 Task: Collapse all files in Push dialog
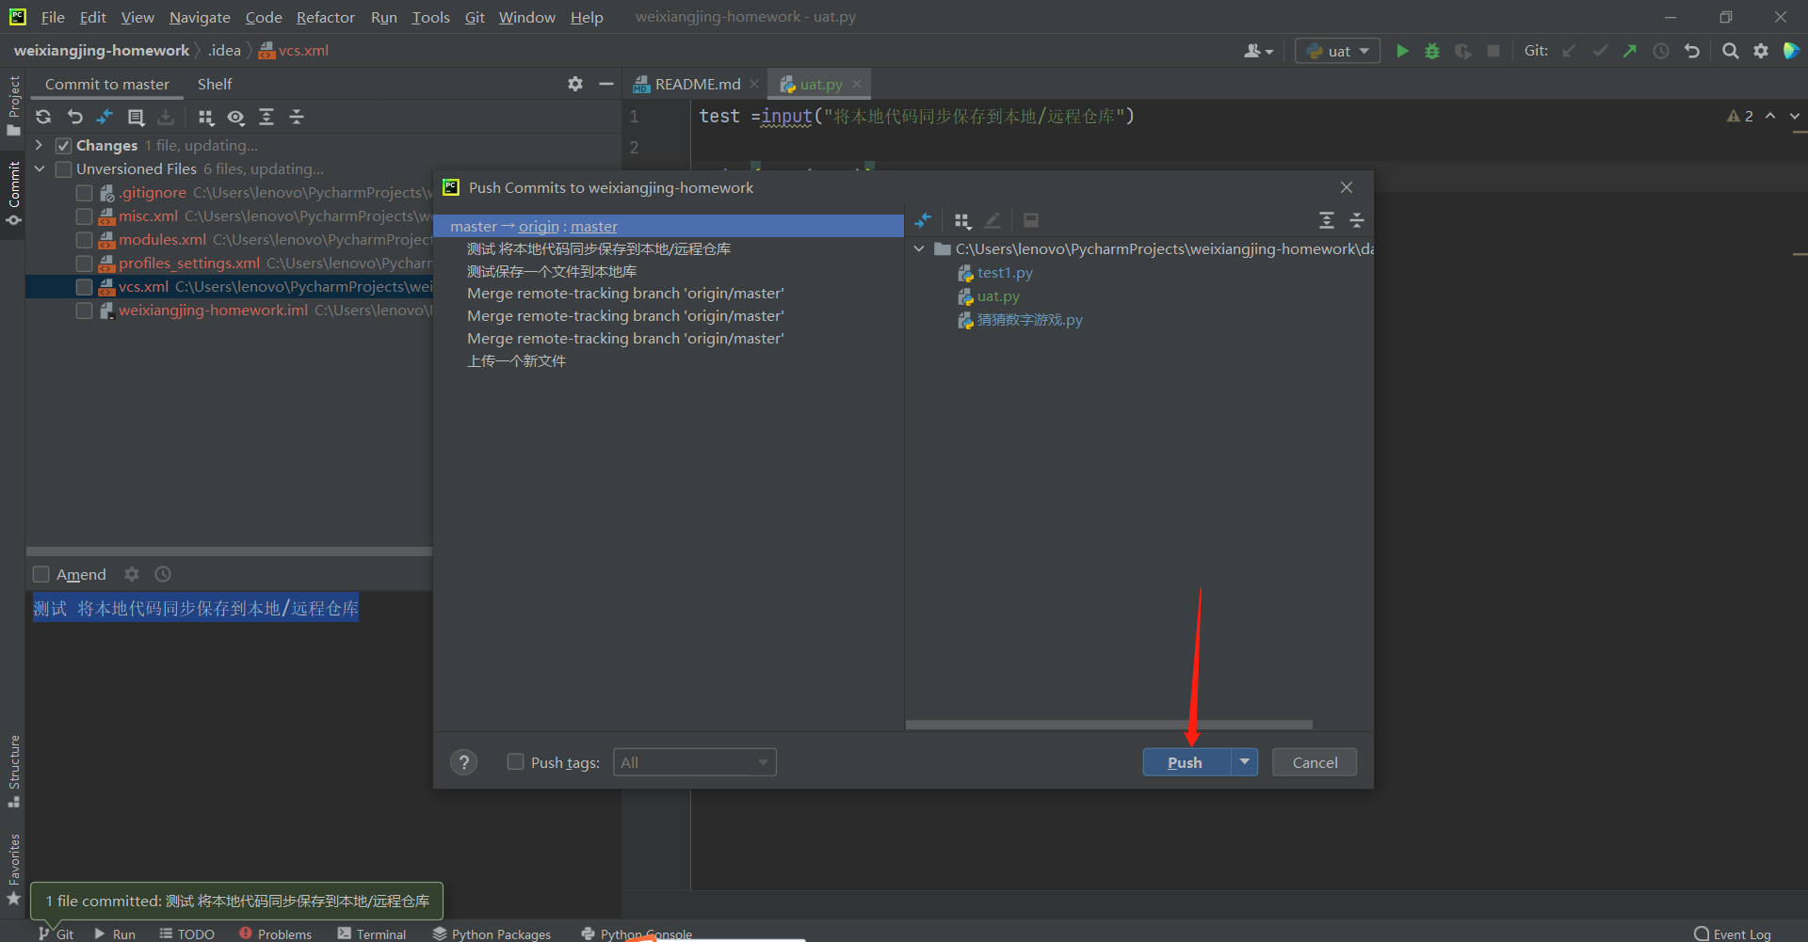(x=1357, y=220)
